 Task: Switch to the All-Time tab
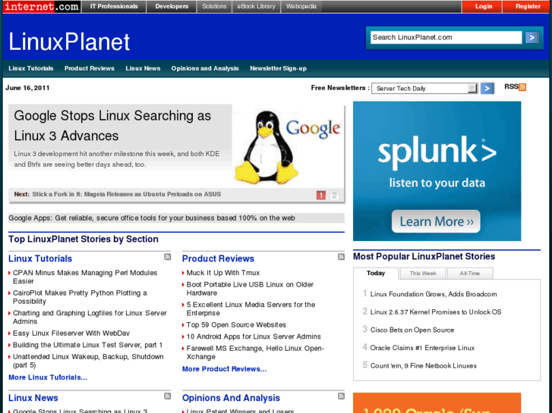470,273
